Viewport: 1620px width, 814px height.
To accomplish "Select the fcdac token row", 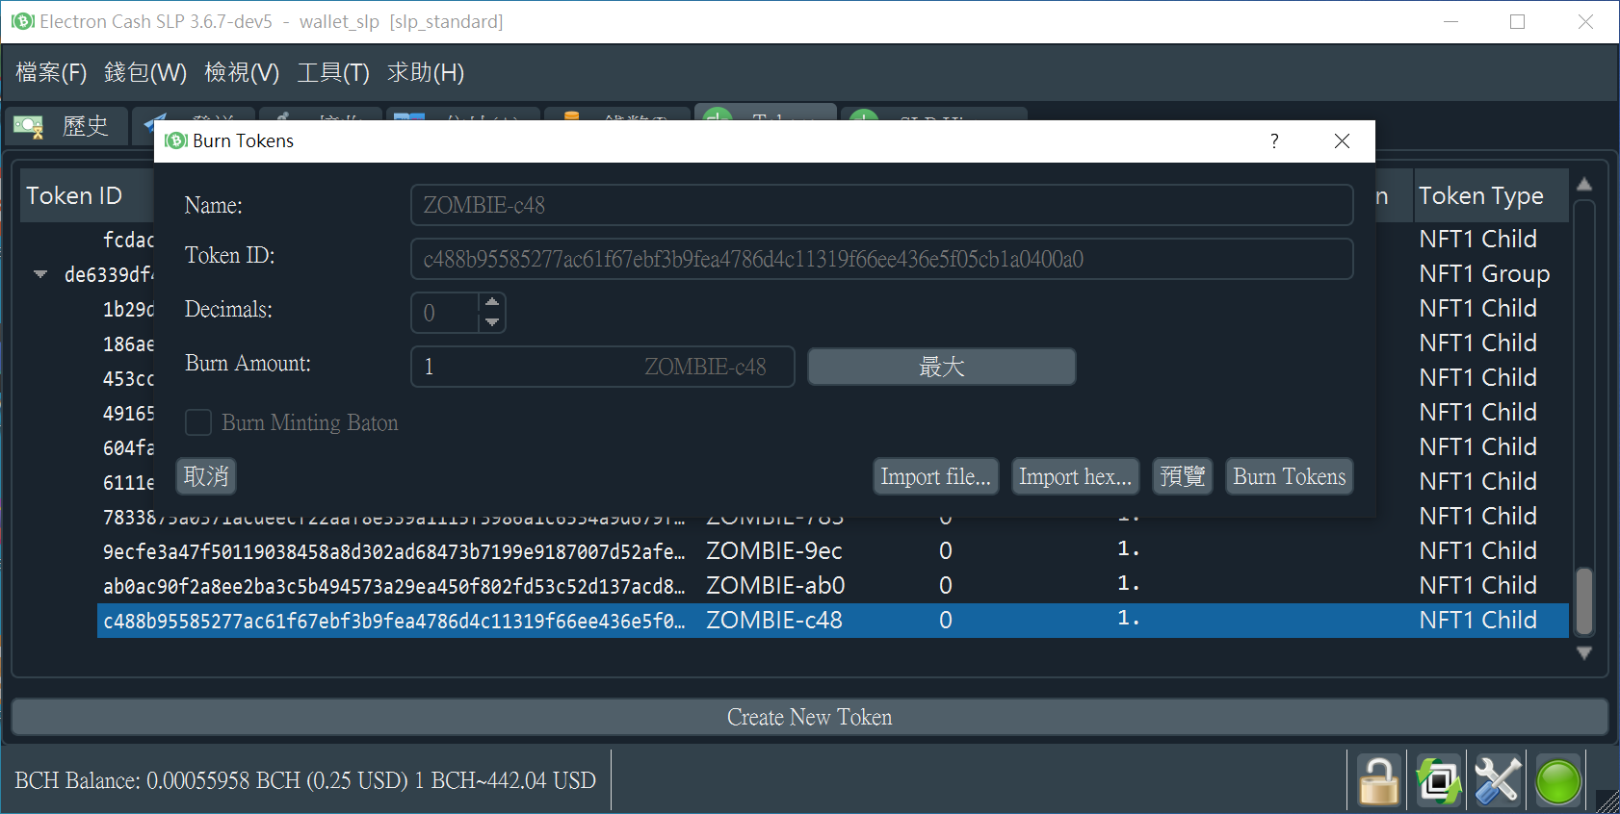I will (x=128, y=240).
